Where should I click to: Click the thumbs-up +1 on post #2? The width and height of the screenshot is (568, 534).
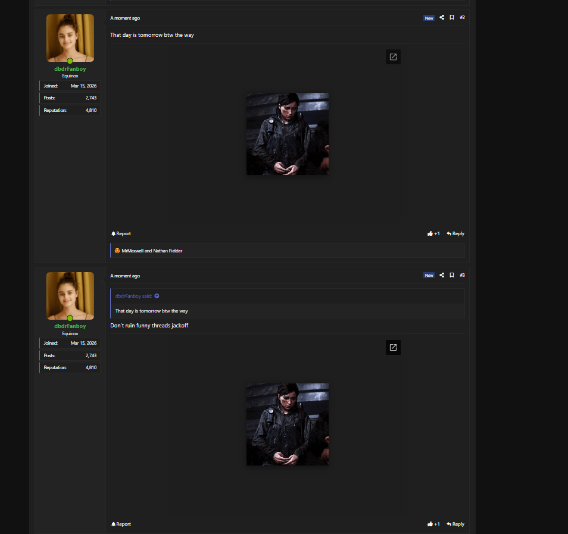(433, 233)
